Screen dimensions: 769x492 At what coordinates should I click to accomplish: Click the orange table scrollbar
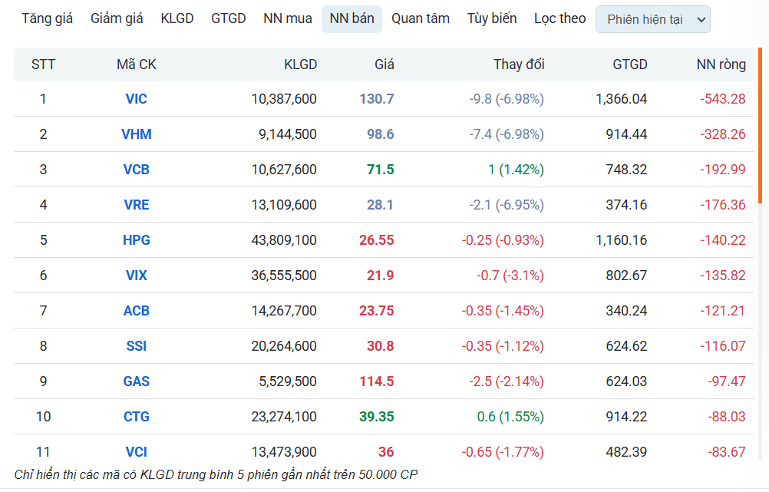pos(760,126)
